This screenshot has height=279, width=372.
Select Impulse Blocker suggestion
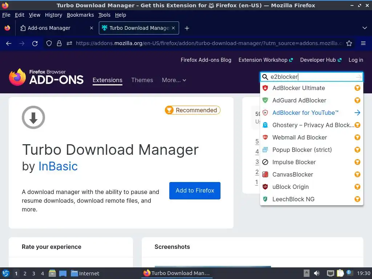click(x=311, y=162)
